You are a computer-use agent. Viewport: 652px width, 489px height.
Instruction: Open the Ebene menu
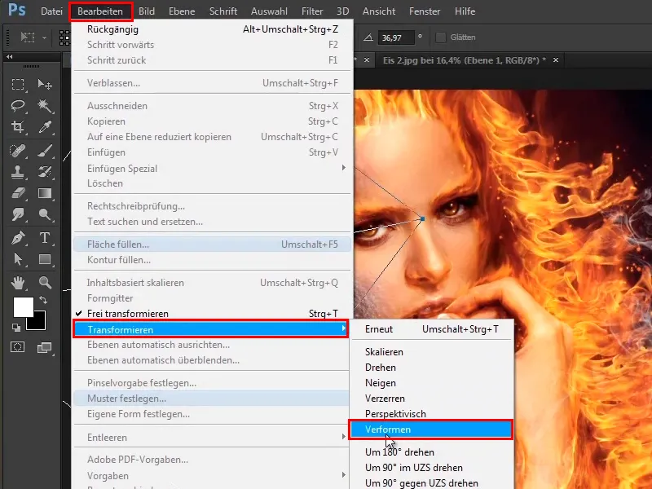click(182, 11)
